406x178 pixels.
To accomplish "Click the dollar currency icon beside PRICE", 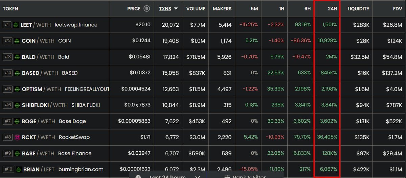I will (x=146, y=8).
